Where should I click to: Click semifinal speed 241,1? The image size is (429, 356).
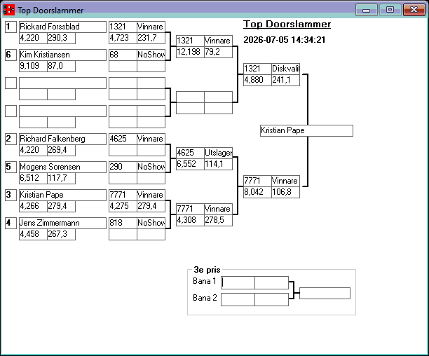(x=285, y=80)
